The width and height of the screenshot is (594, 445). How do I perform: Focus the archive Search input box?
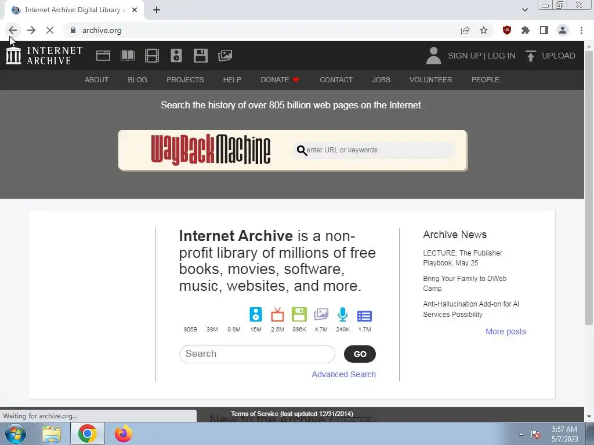coord(257,354)
